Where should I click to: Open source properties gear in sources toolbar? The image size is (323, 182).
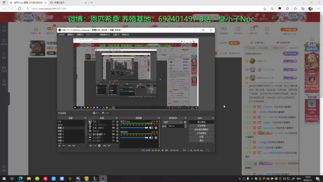[99, 146]
